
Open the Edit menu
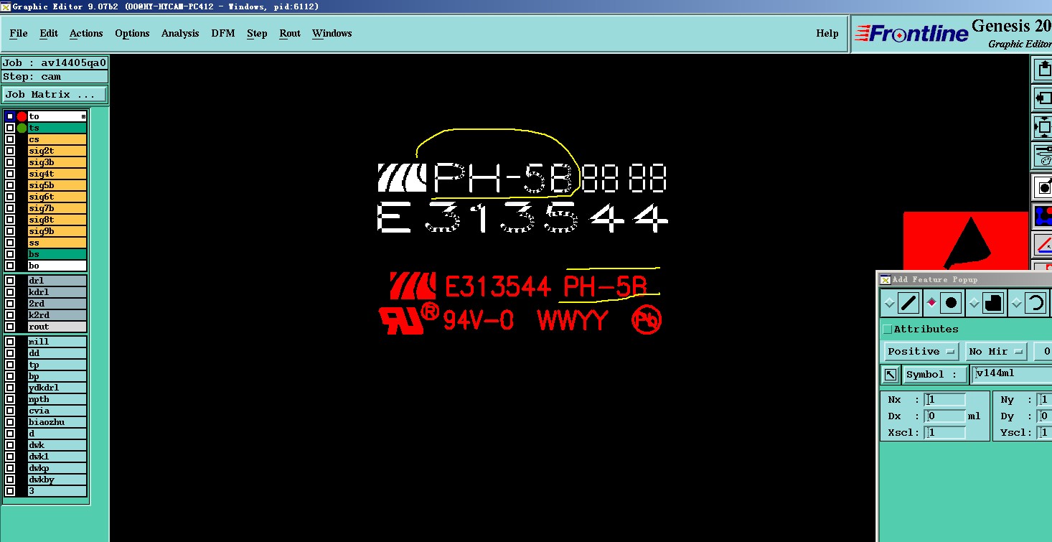pyautogui.click(x=49, y=33)
